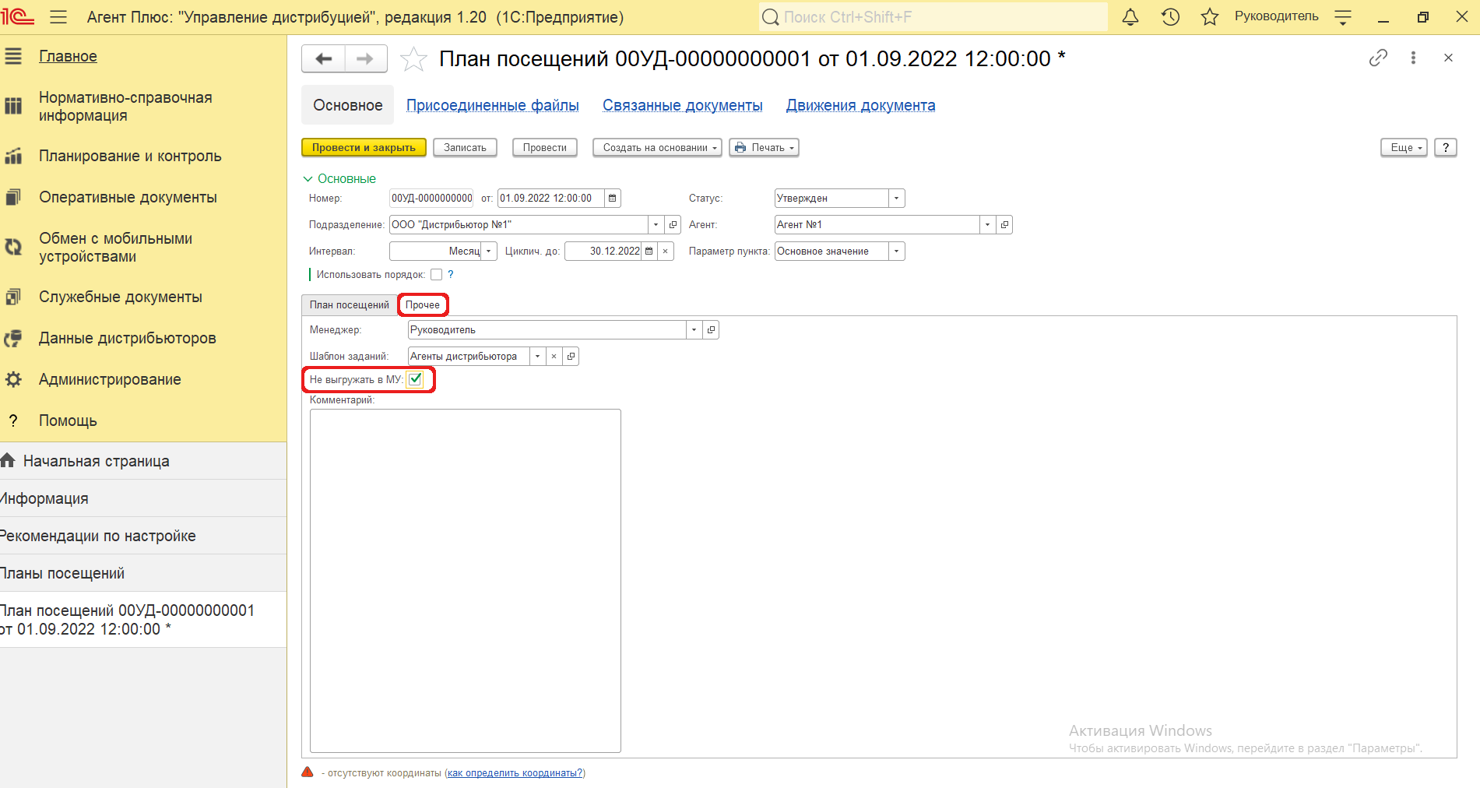Open Подразделение record via open icon

click(673, 224)
